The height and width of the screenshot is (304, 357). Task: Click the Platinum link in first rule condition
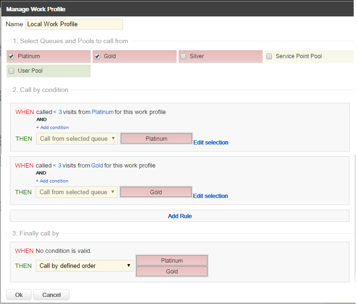102,112
